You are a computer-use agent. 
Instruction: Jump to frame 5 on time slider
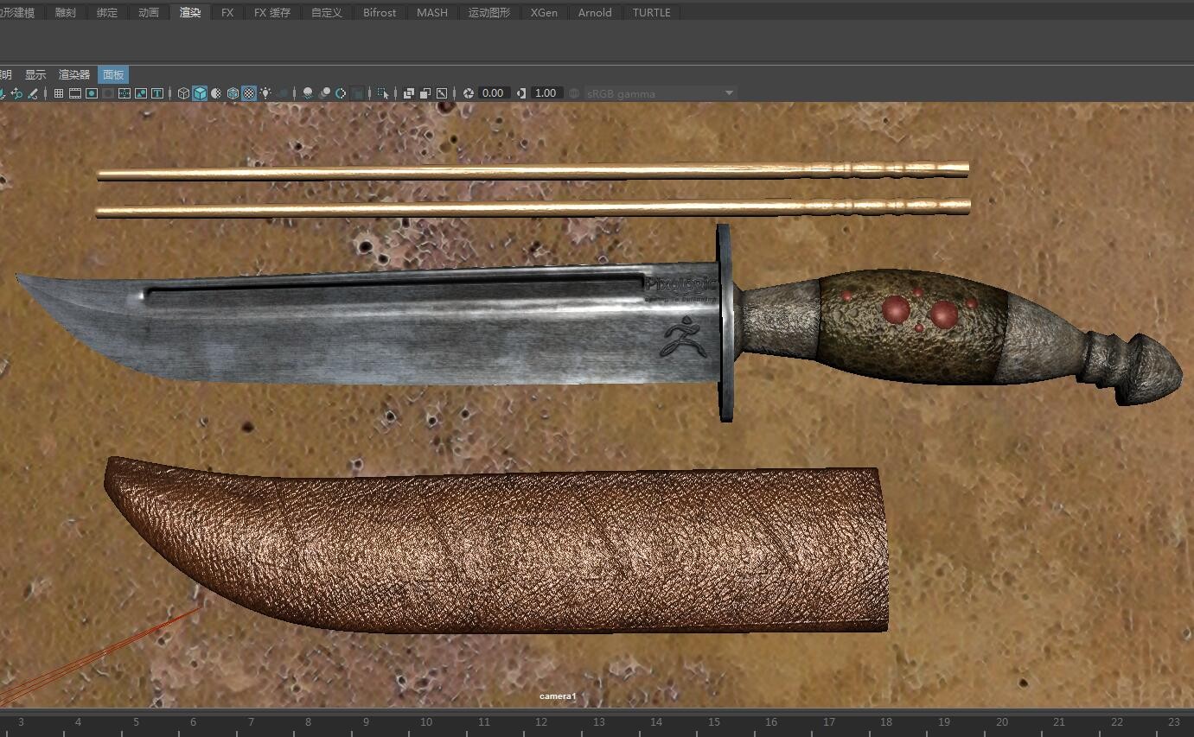click(x=136, y=722)
